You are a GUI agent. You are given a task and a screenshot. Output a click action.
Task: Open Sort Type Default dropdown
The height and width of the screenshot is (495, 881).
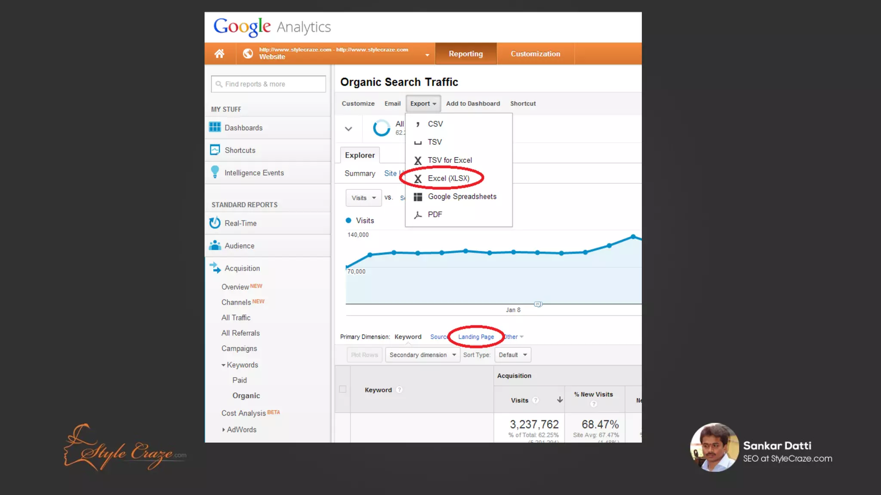click(x=513, y=355)
